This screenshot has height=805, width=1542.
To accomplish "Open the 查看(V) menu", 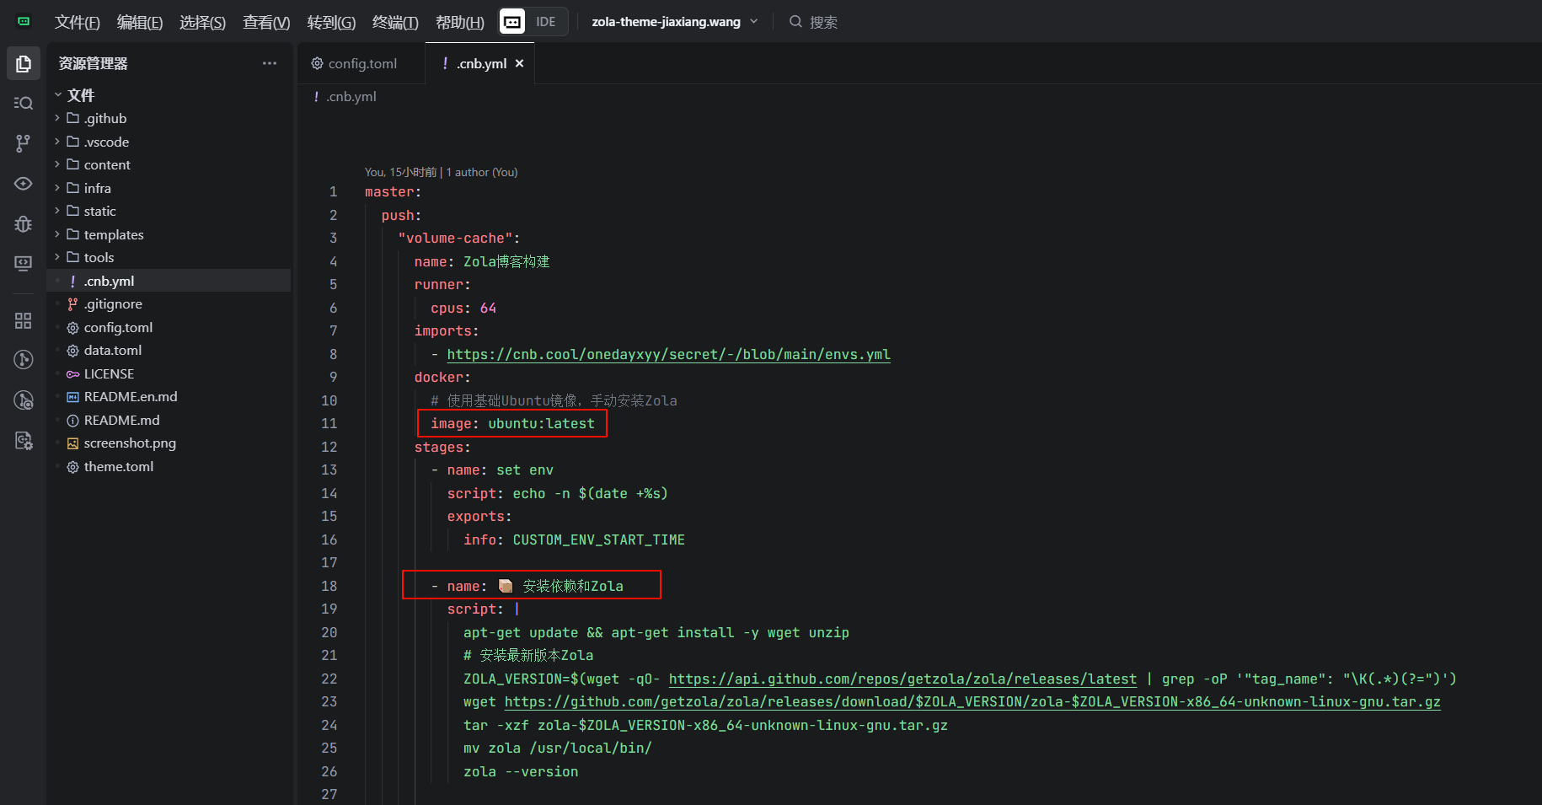I will pyautogui.click(x=266, y=22).
